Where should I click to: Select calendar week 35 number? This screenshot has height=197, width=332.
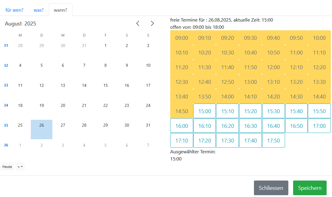point(6,125)
